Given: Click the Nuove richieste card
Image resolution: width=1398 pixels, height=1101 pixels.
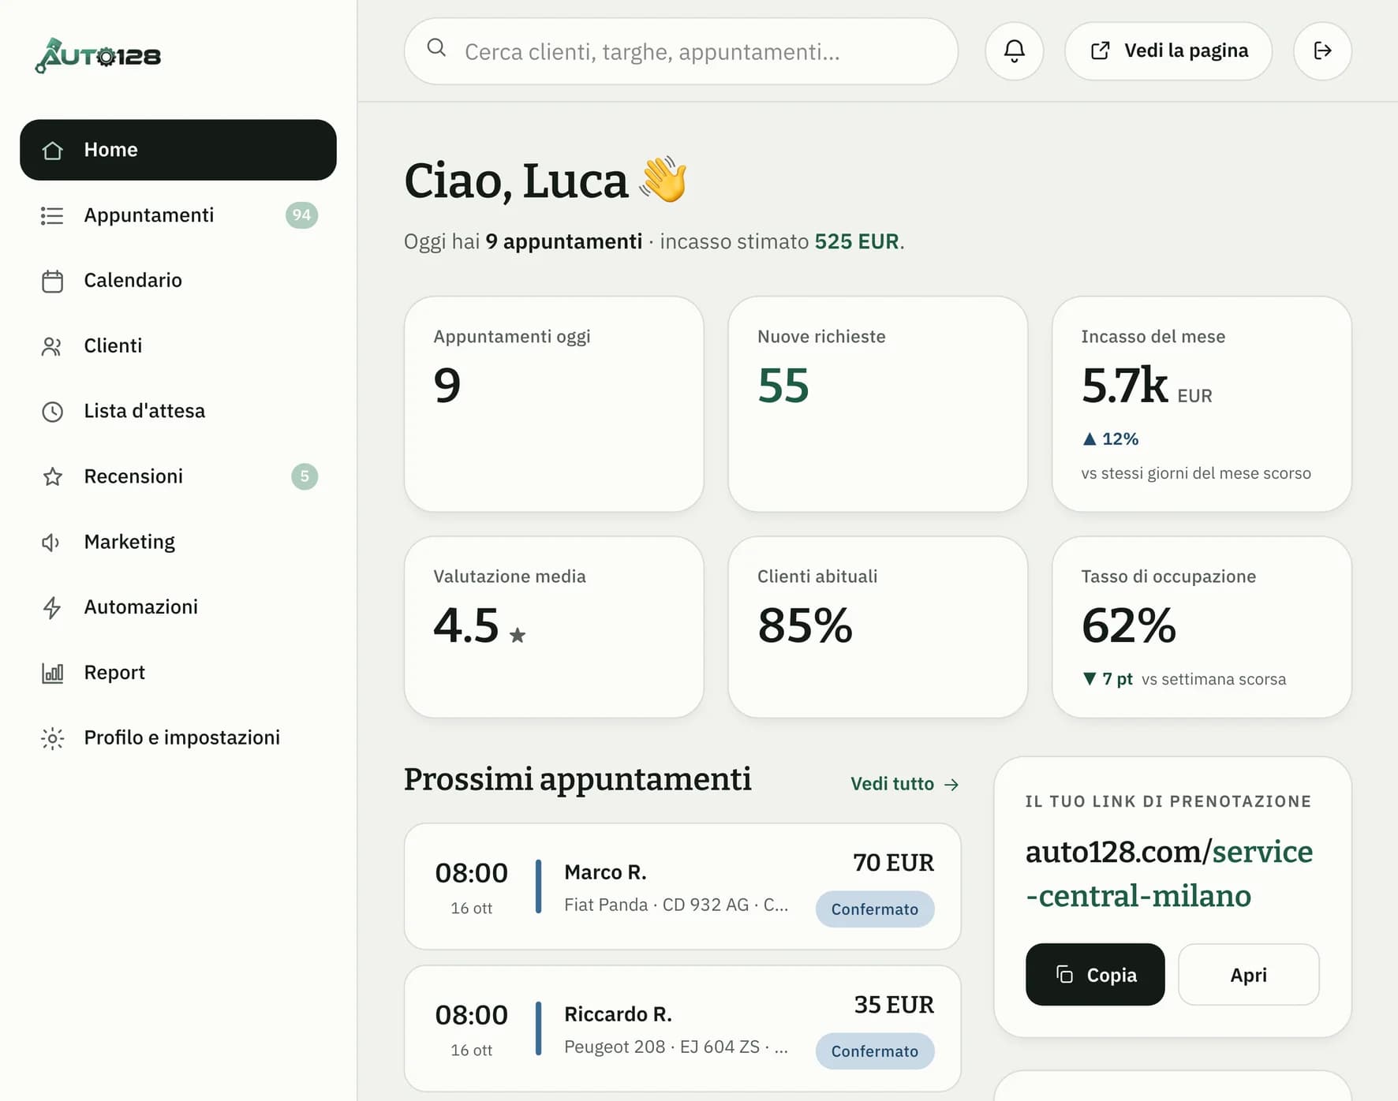Looking at the screenshot, I should click(x=877, y=404).
